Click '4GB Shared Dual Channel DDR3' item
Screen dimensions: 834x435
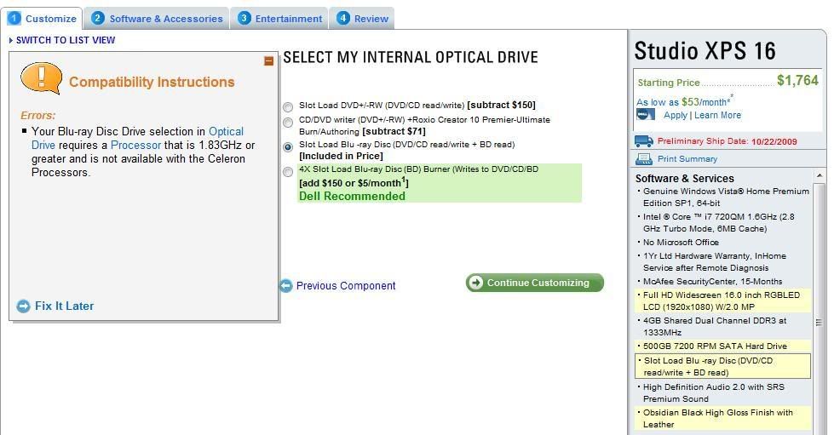point(715,327)
